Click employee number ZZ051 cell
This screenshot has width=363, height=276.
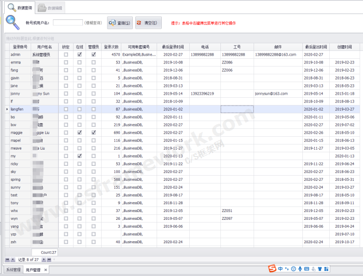click(x=237, y=211)
